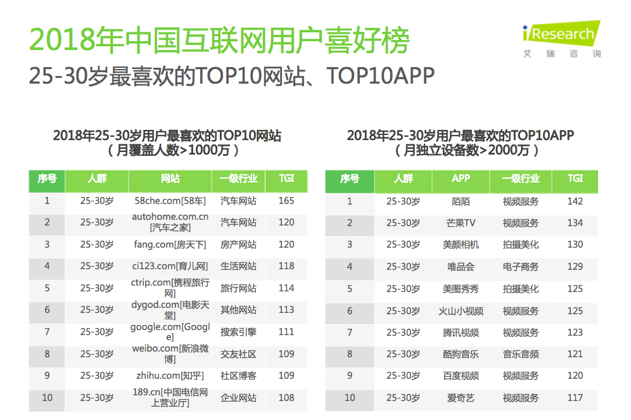Click the APP table caption 月独立设备数>2000万

466,150
